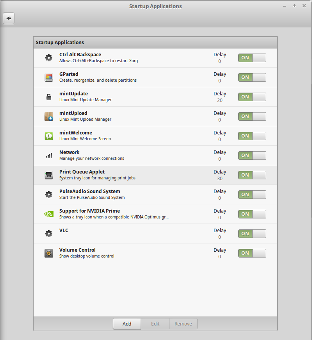Screen dimensions: 312x340
Task: Select the Print Queue Applet row title
Action: (x=82, y=172)
